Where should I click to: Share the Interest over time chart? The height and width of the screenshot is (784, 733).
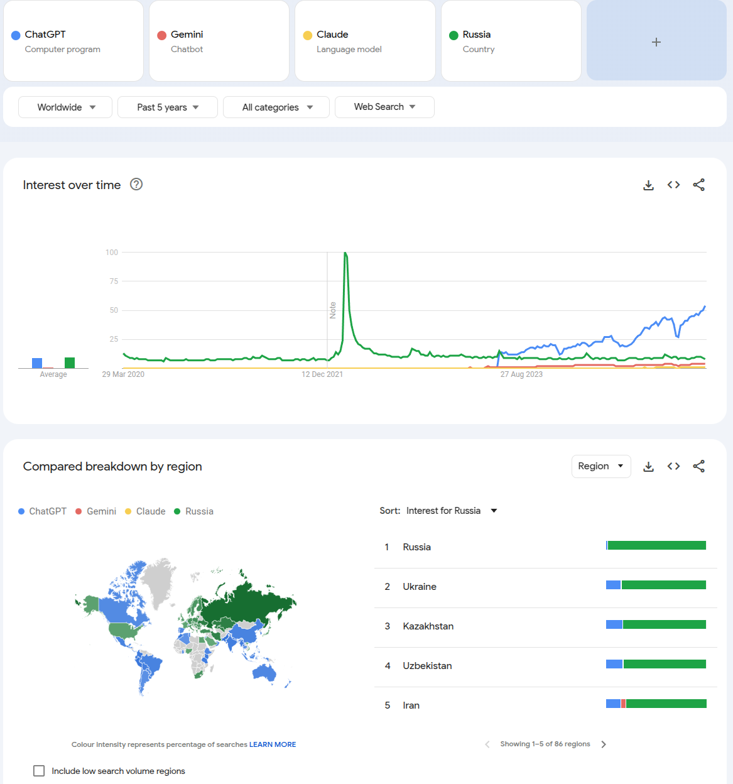pos(698,185)
